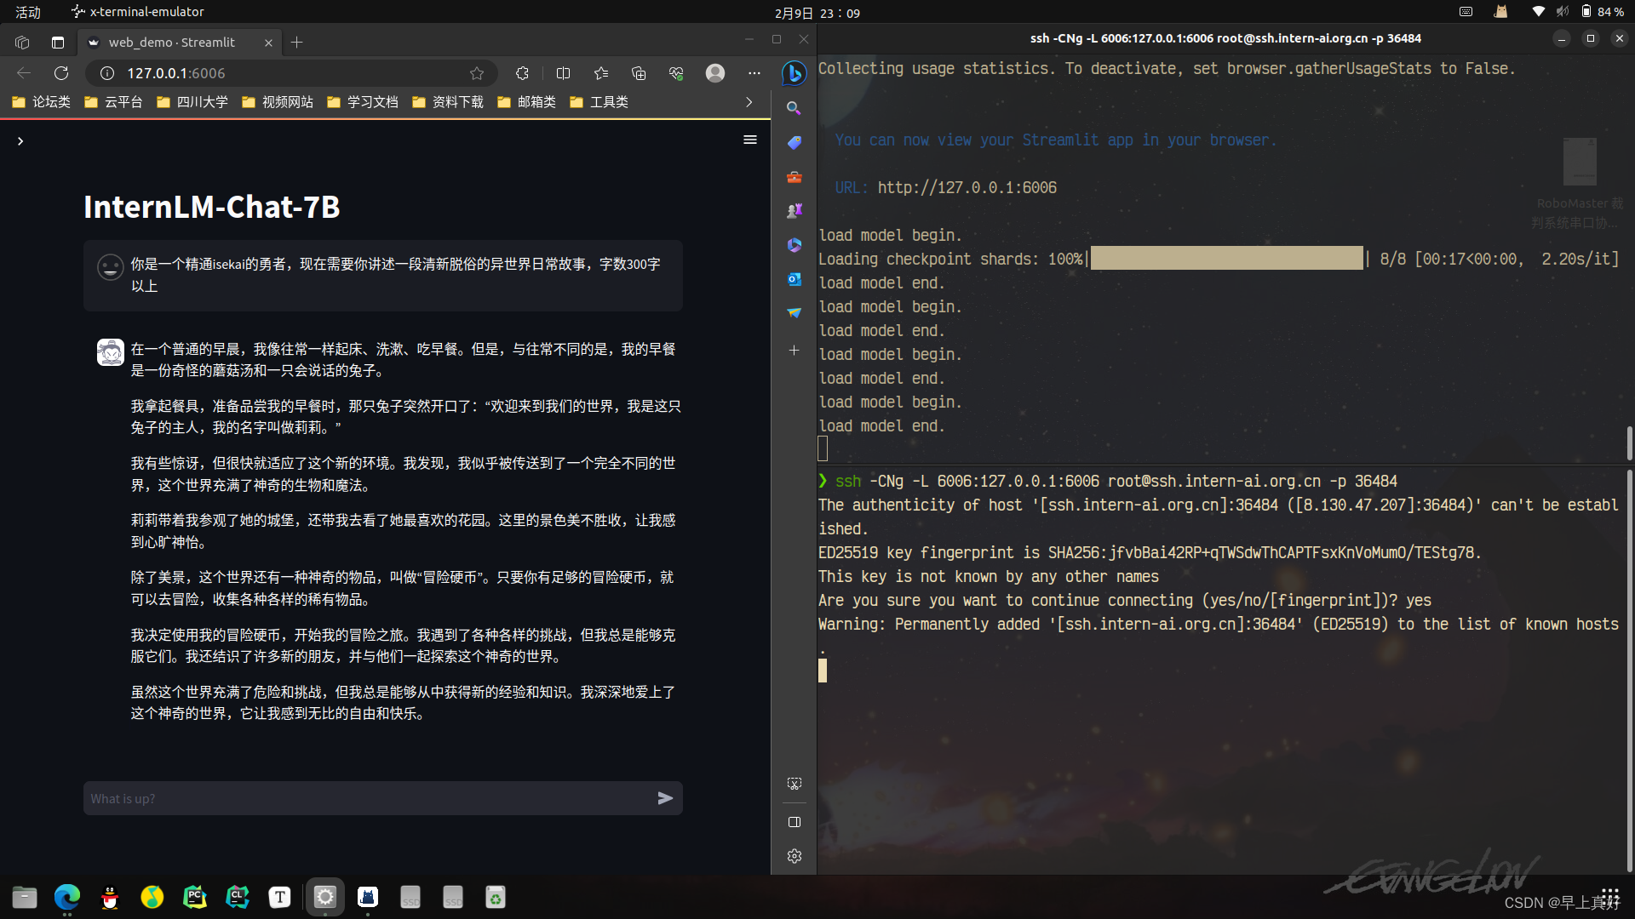Show applications grid in dock
The height and width of the screenshot is (919, 1635).
click(1609, 897)
